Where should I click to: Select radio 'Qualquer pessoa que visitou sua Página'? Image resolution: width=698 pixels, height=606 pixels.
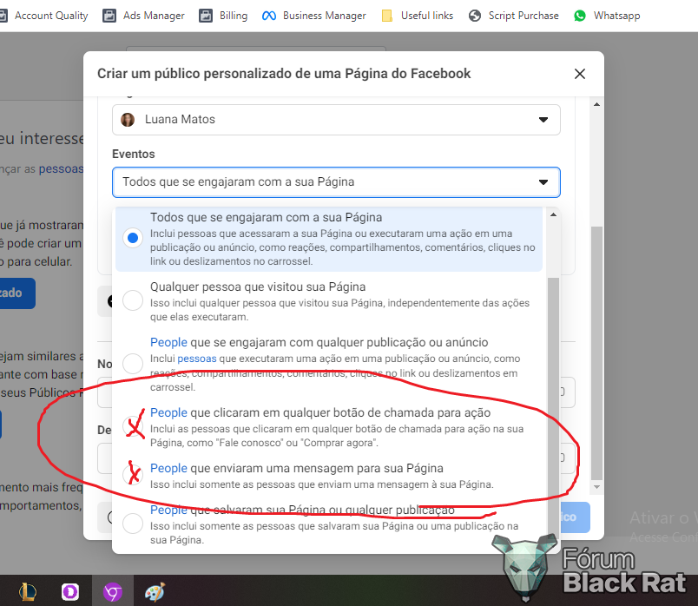(x=133, y=300)
